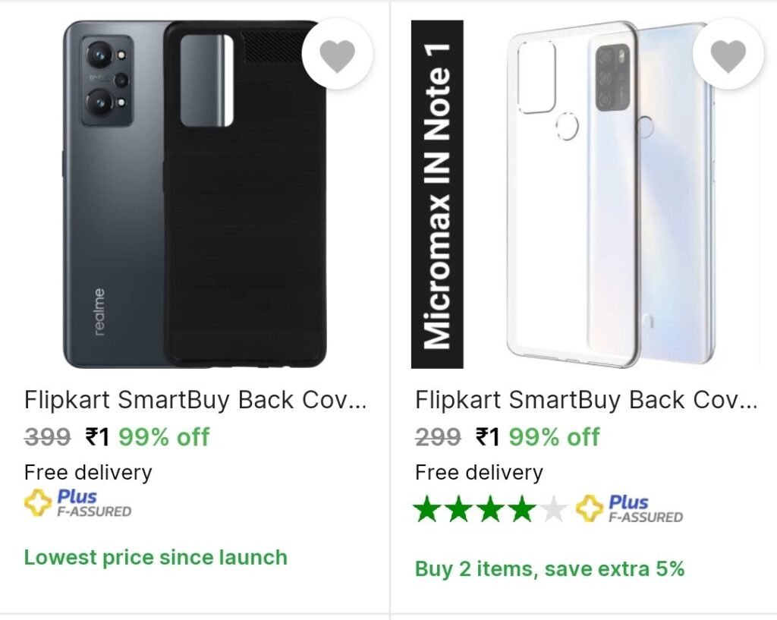Open first Flipkart SmartBuy Back Cover title
The image size is (777, 620).
click(195, 400)
